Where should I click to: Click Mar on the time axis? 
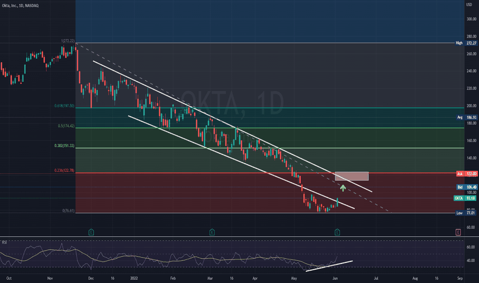coord(210,278)
